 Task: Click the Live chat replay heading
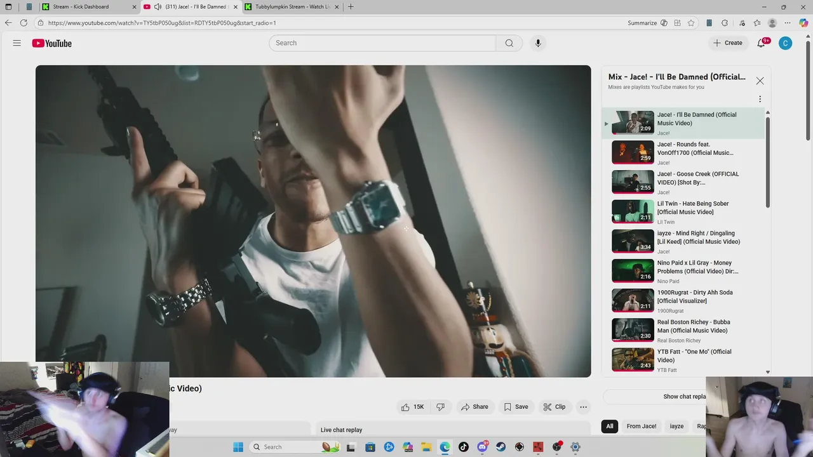[x=341, y=430]
